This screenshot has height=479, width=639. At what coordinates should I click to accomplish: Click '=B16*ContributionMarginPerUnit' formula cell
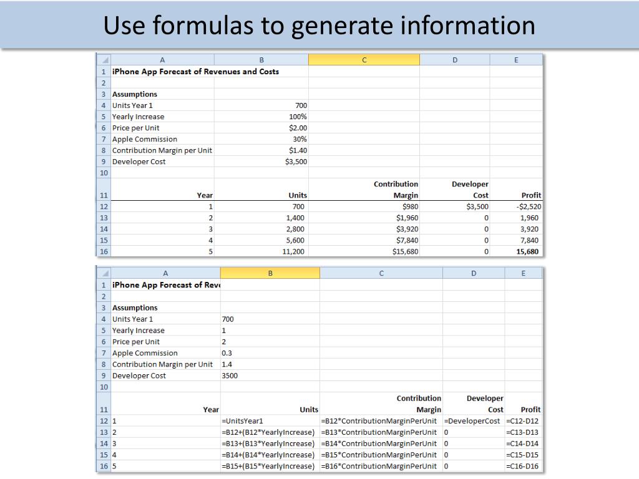tap(379, 467)
